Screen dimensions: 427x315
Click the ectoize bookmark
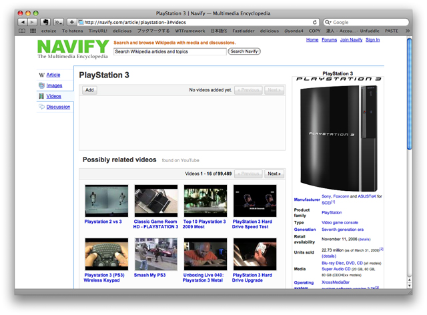[x=49, y=31]
